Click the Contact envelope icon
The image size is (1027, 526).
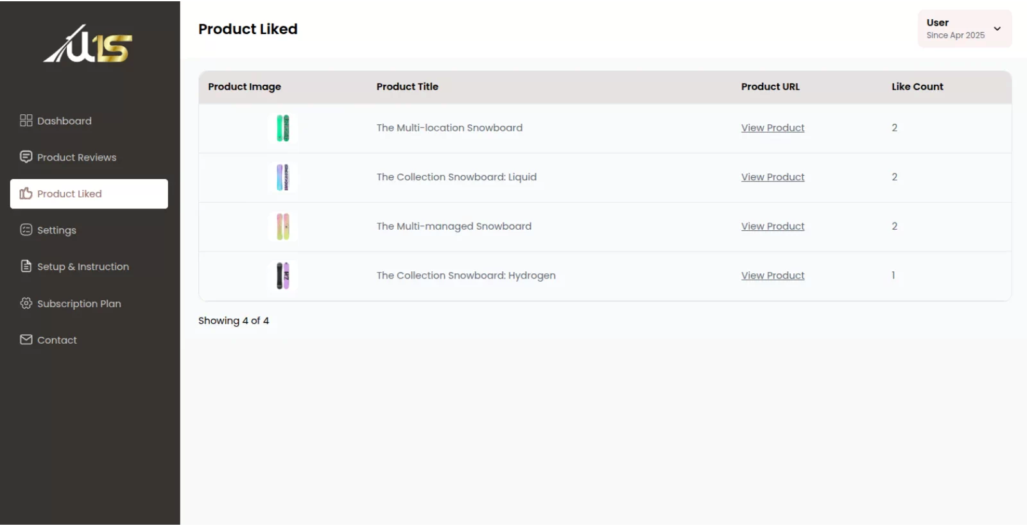pyautogui.click(x=26, y=340)
